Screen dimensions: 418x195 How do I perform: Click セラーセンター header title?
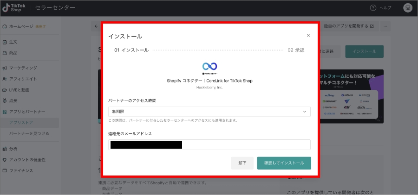[x=55, y=8]
